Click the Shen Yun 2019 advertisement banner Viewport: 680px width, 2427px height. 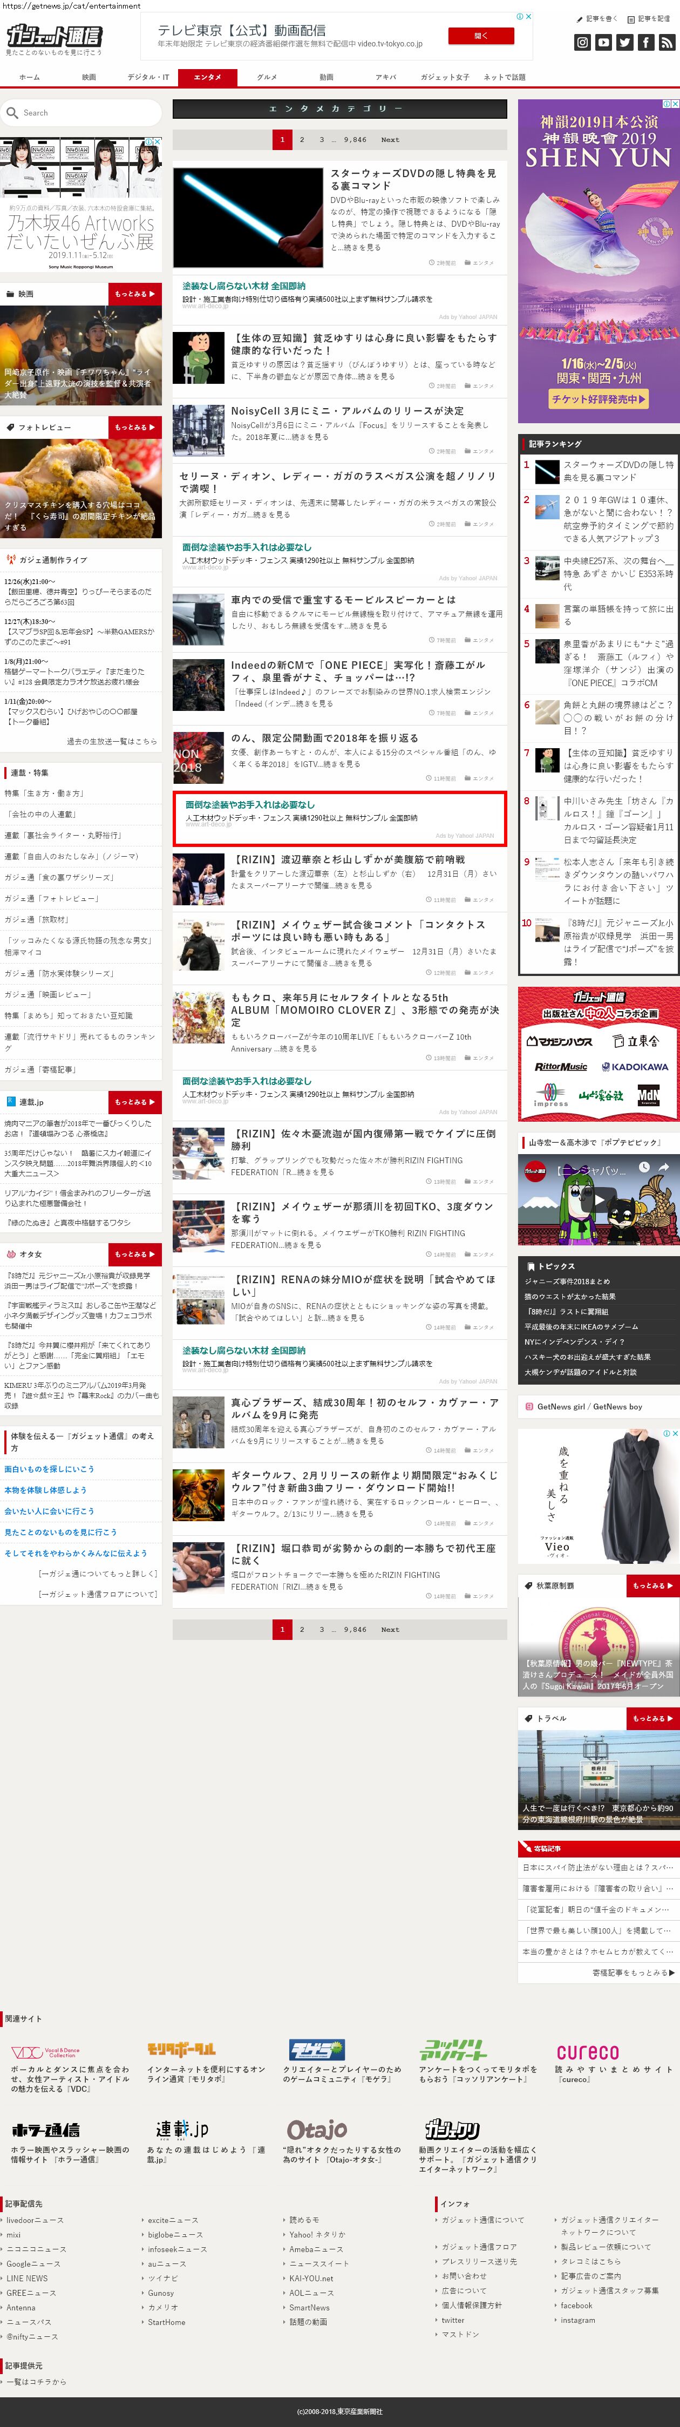click(598, 261)
